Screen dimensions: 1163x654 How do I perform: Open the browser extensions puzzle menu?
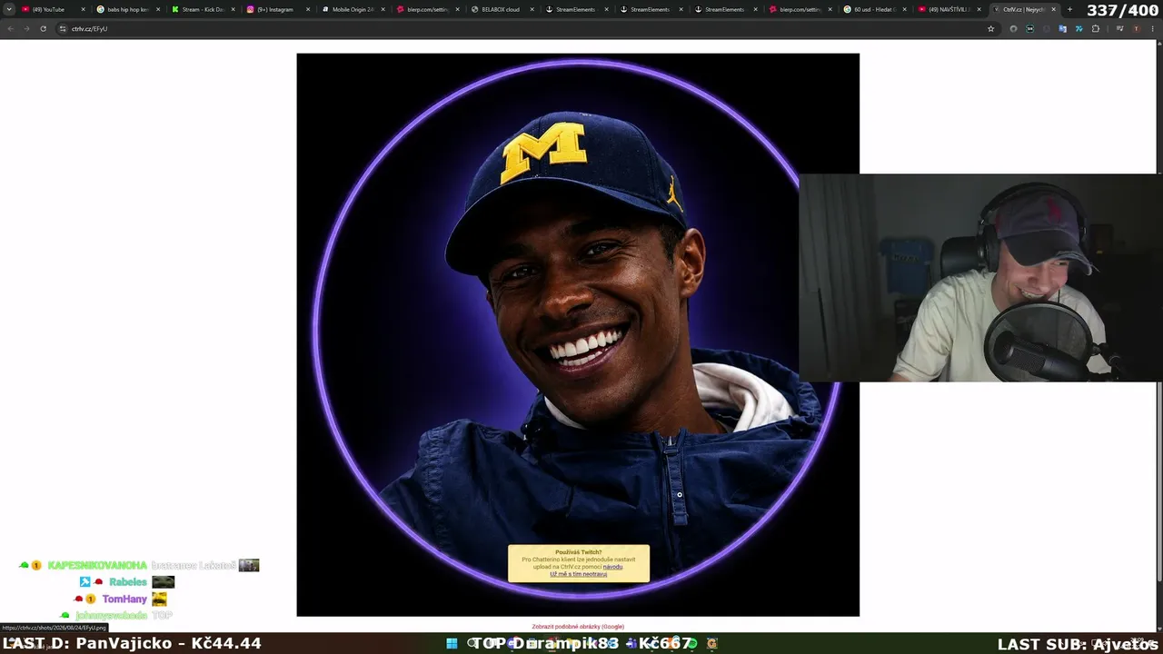[1096, 28]
